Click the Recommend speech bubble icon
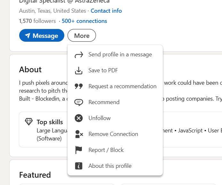This screenshot has height=185, width=222. click(79, 102)
